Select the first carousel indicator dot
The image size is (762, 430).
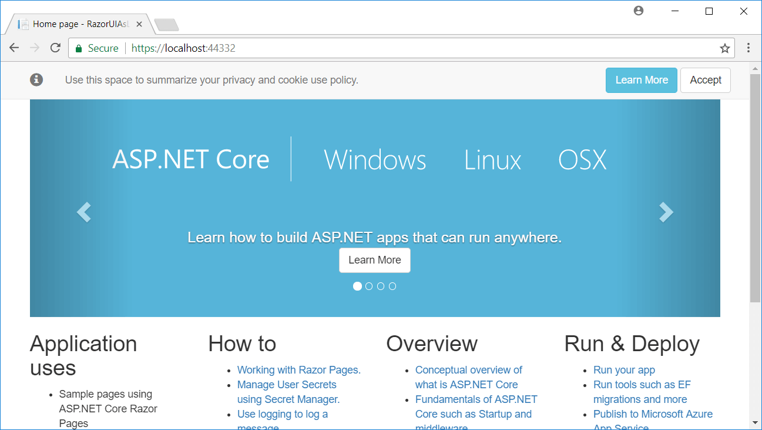click(357, 286)
